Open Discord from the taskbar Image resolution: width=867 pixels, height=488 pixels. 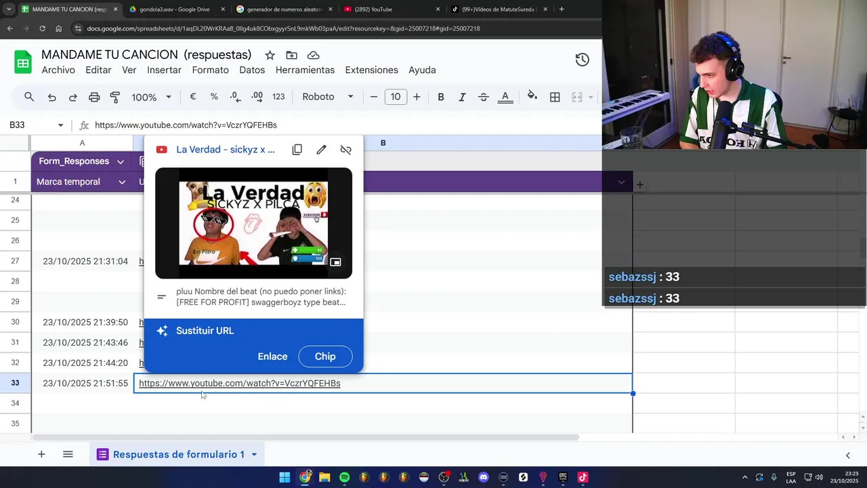pyautogui.click(x=484, y=477)
